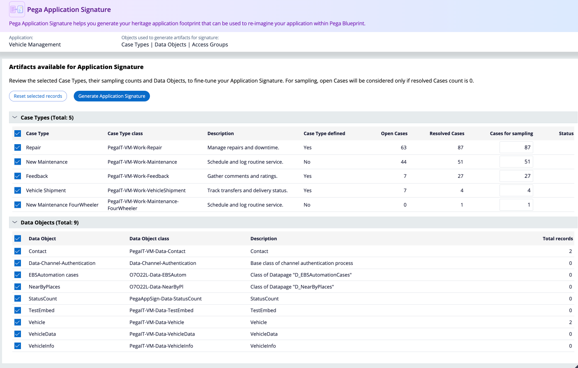
Task: Toggle the New Maintenance FourWheeler checkbox
Action: coord(18,205)
